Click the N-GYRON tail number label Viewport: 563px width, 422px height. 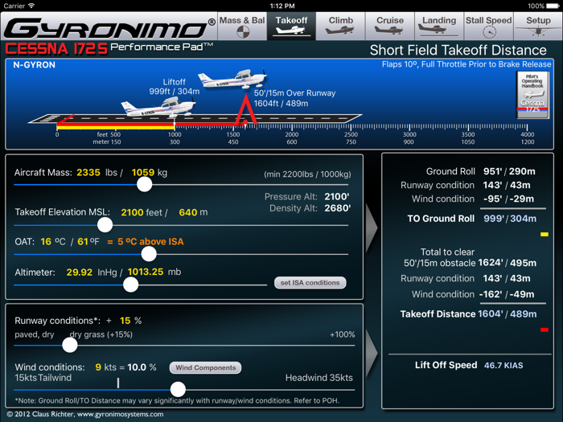(x=34, y=65)
